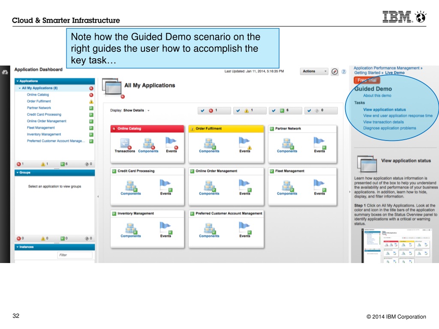This screenshot has height=329, width=439.
Task: Open the View application status task link
Action: coord(385,110)
